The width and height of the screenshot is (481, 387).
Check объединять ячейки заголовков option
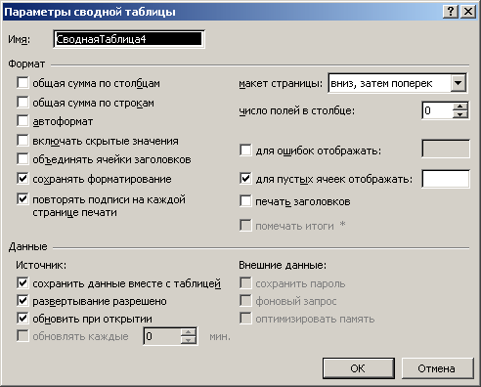coord(22,159)
